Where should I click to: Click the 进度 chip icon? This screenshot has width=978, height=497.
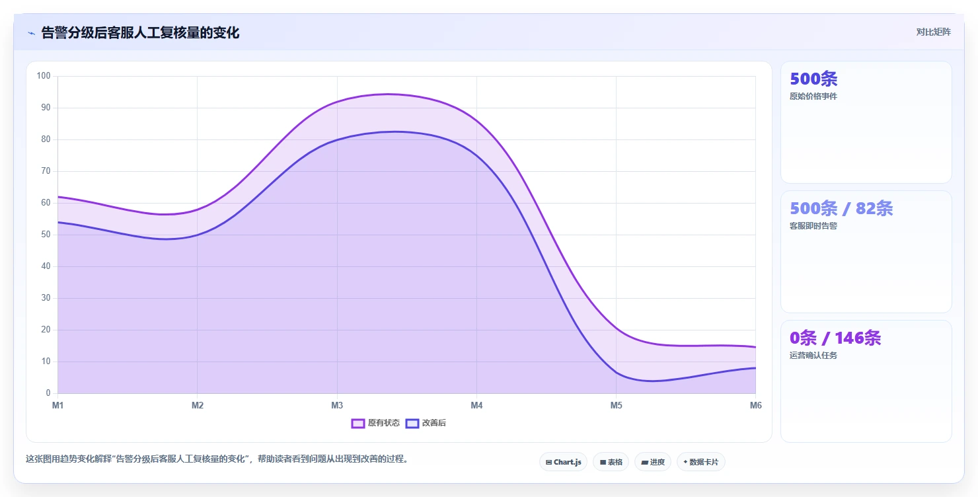tap(644, 462)
